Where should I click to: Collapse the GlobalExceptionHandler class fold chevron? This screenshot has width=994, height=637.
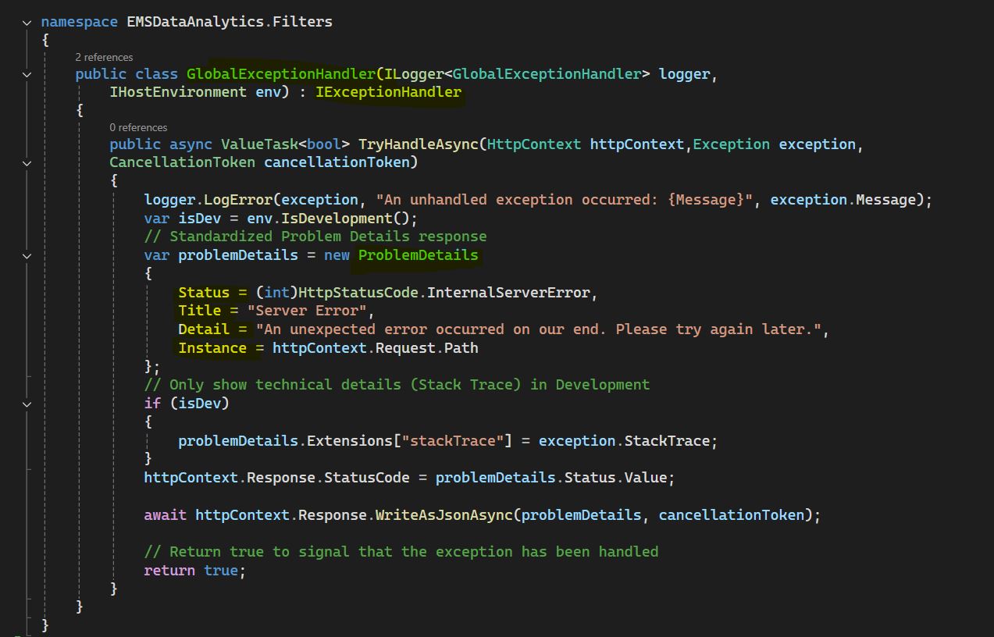(x=27, y=75)
